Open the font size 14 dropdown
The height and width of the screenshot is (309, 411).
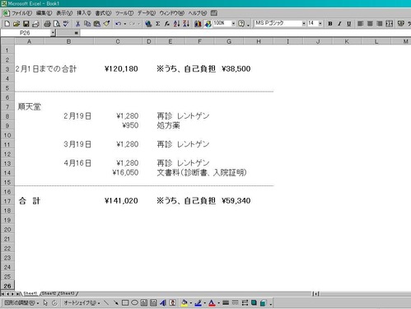[x=320, y=24]
